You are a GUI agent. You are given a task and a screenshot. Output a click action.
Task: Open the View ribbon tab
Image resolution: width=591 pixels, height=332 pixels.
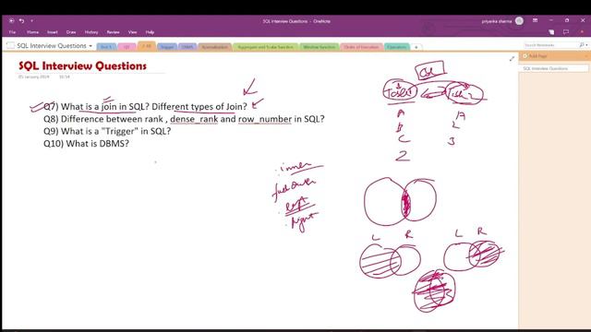tap(132, 32)
